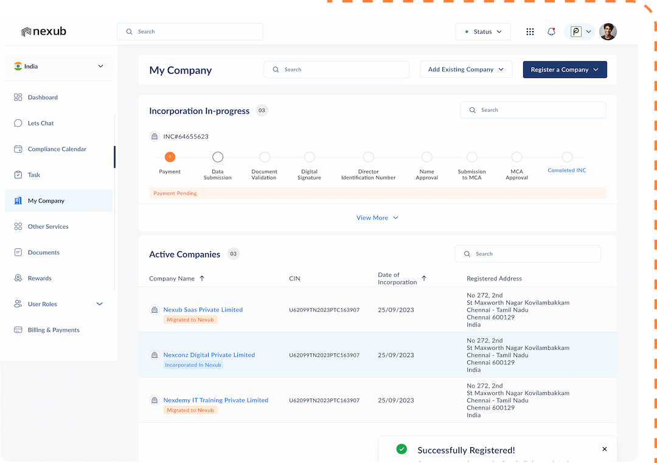Click the CIN column header
Screen dimensions: 657x463
(x=294, y=279)
